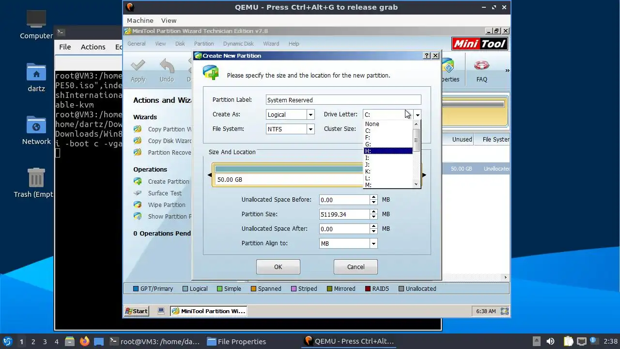Click the Surface Test operation icon
Viewport: 620px width, 349px height.
coord(138,193)
